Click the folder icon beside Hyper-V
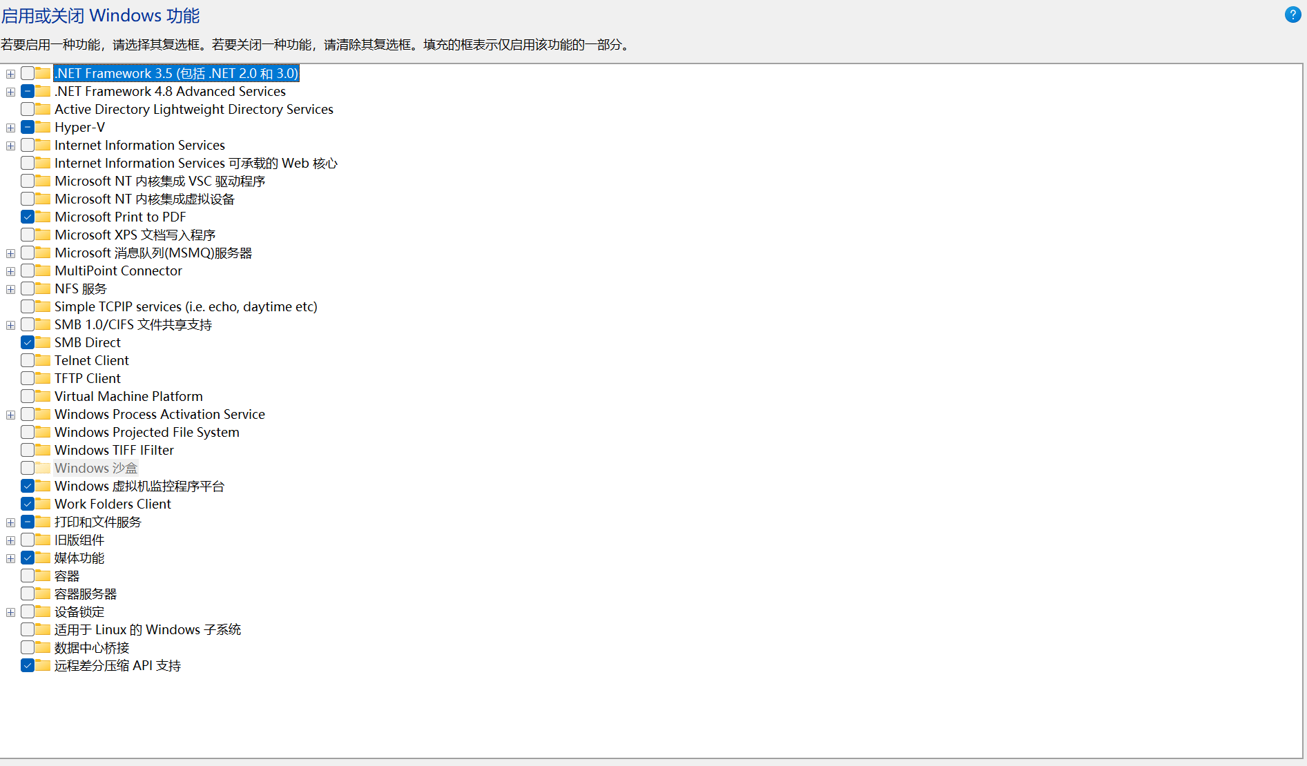The width and height of the screenshot is (1307, 766). pos(43,127)
